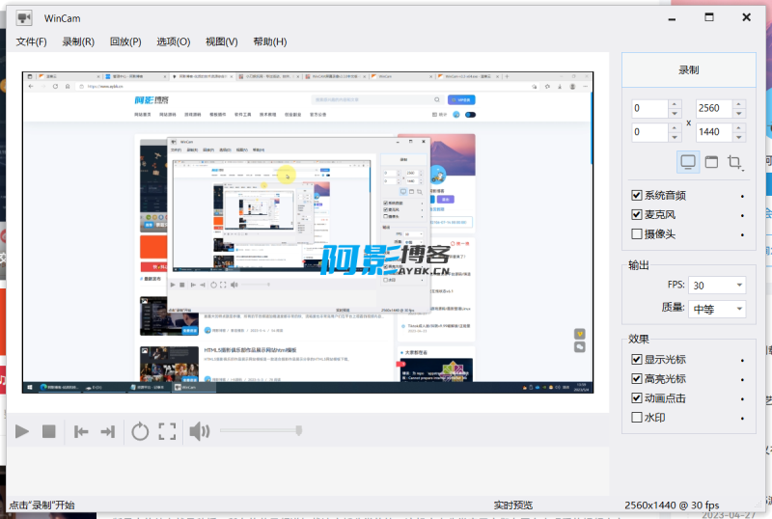
Task: Click the 点击"录制"开始 status message
Action: coord(41,505)
